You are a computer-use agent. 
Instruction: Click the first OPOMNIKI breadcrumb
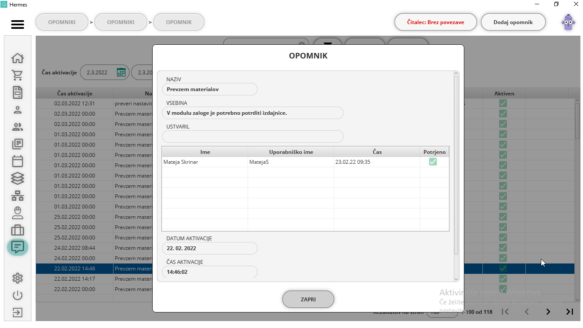pyautogui.click(x=62, y=22)
